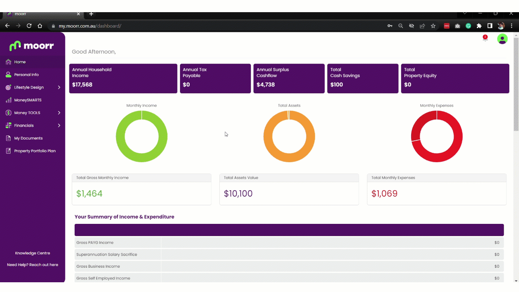This screenshot has height=292, width=519.
Task: Click Total Cash Savings card
Action: 363,78
